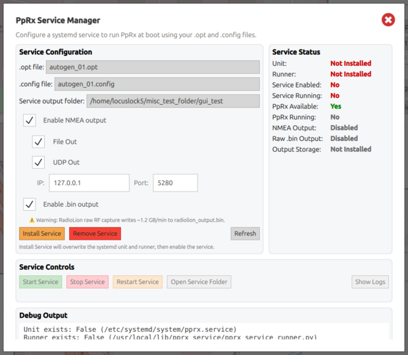Click the .config file field

157,84
